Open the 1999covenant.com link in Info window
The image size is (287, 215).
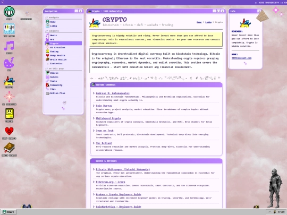pyautogui.click(x=241, y=58)
